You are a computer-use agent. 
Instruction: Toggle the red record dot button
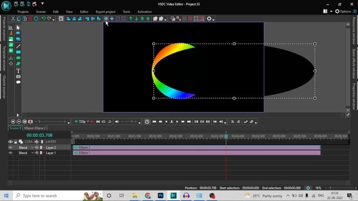pos(92,122)
